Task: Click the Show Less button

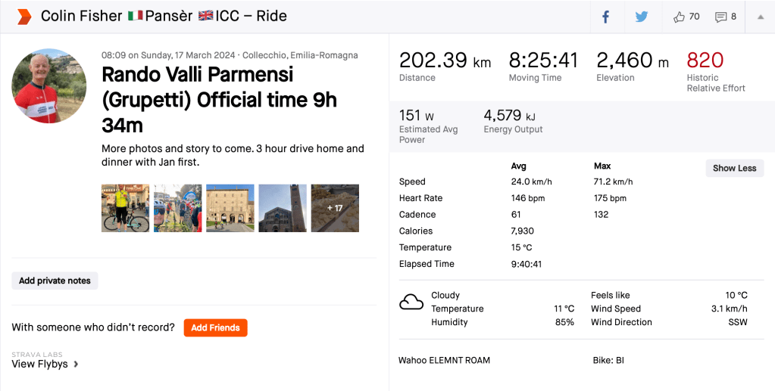Action: tap(734, 168)
